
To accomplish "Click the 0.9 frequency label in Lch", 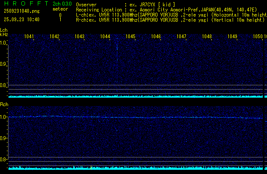I will pos(4,64).
